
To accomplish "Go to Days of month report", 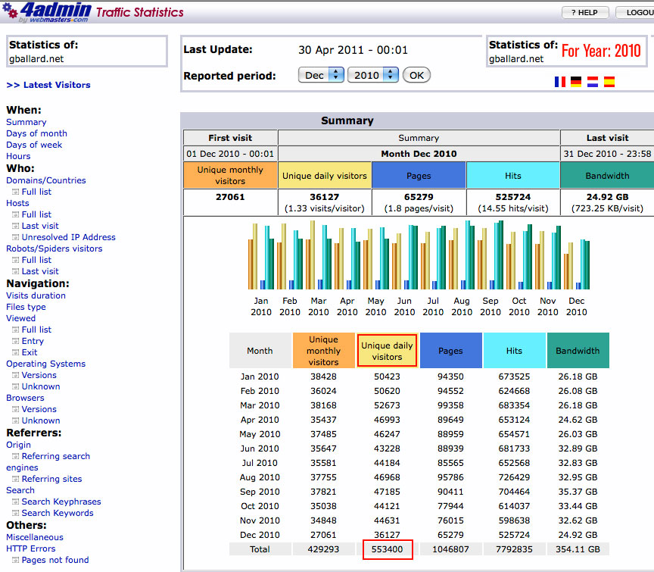I will [36, 133].
